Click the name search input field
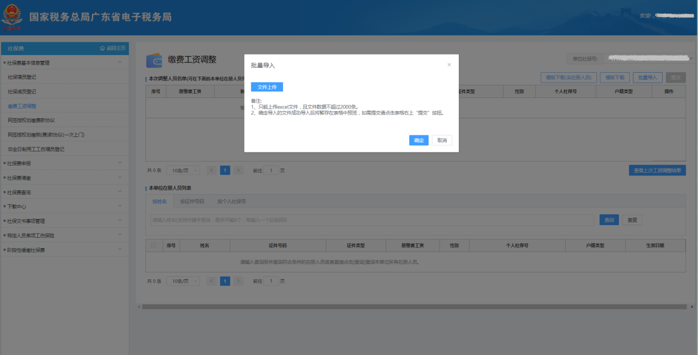Viewport: 699px width, 355px height. [372, 220]
